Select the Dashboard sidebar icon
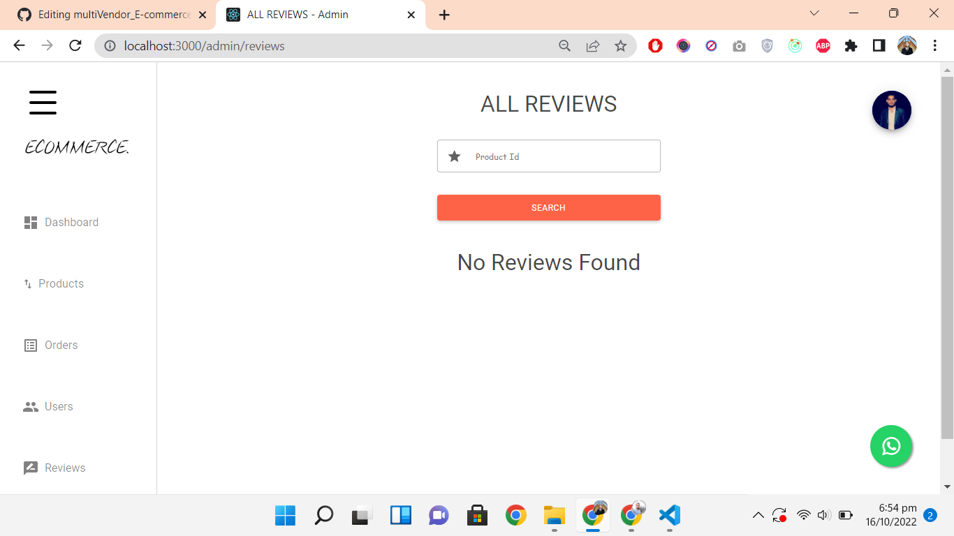The height and width of the screenshot is (536, 954). coord(30,222)
